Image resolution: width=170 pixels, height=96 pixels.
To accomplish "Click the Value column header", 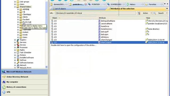I will click(x=156, y=18).
